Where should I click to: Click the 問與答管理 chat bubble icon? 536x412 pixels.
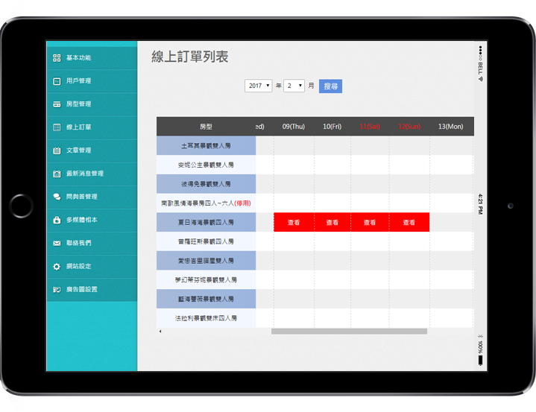pyautogui.click(x=57, y=197)
